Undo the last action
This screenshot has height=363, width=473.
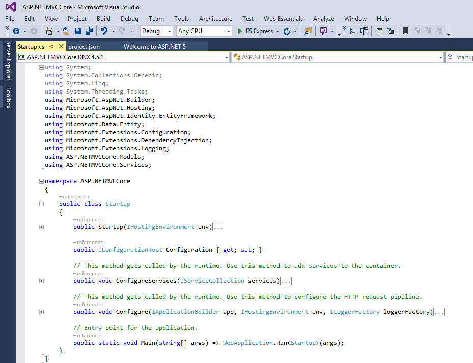tap(104, 31)
